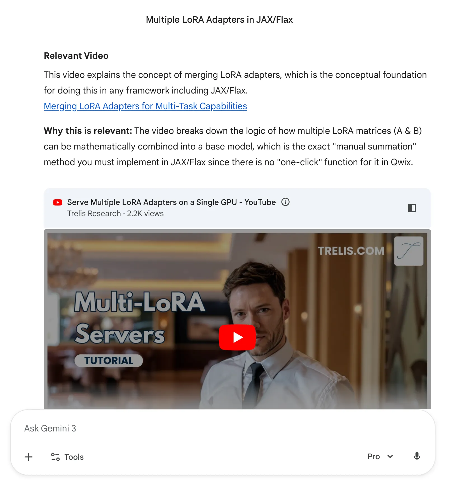Click the Trelis Research channel name

coord(94,213)
